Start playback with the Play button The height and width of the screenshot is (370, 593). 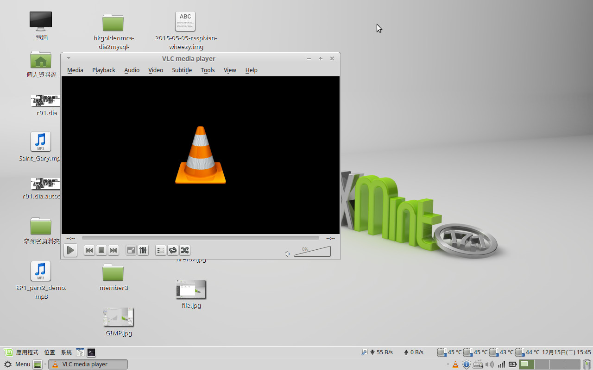tap(70, 250)
